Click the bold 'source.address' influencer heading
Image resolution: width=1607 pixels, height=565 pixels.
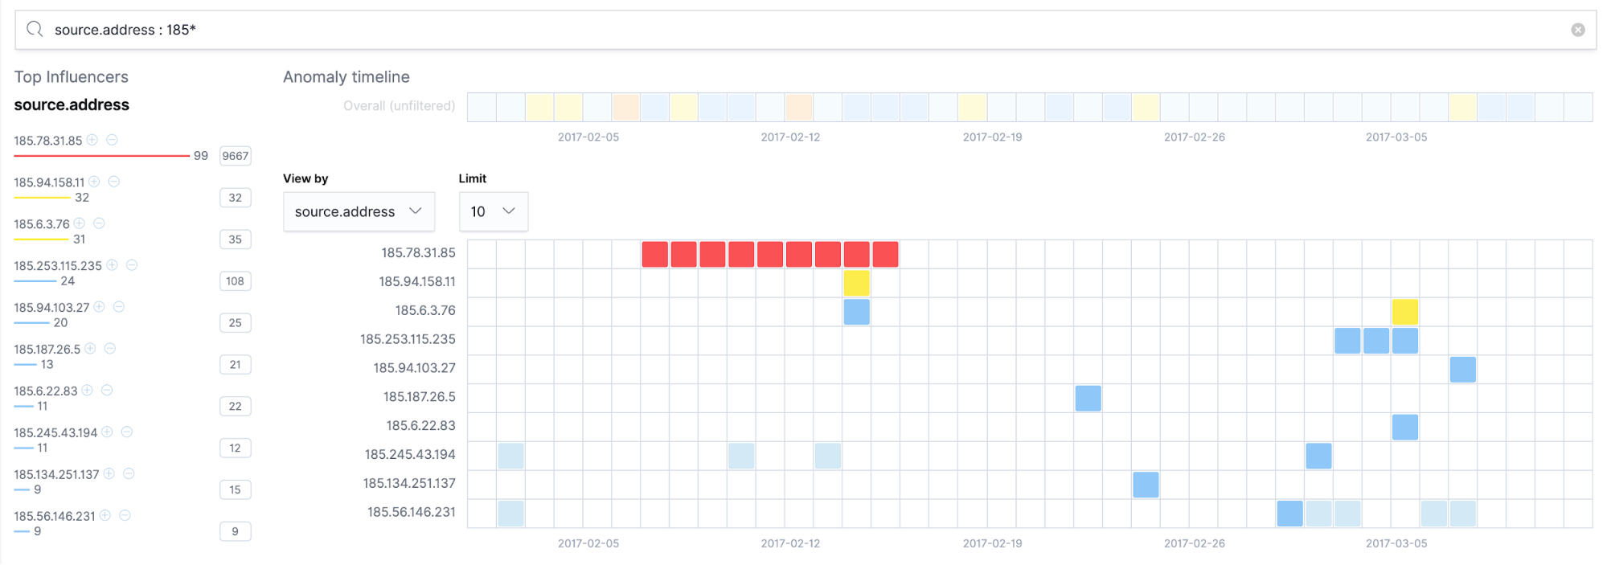click(72, 105)
